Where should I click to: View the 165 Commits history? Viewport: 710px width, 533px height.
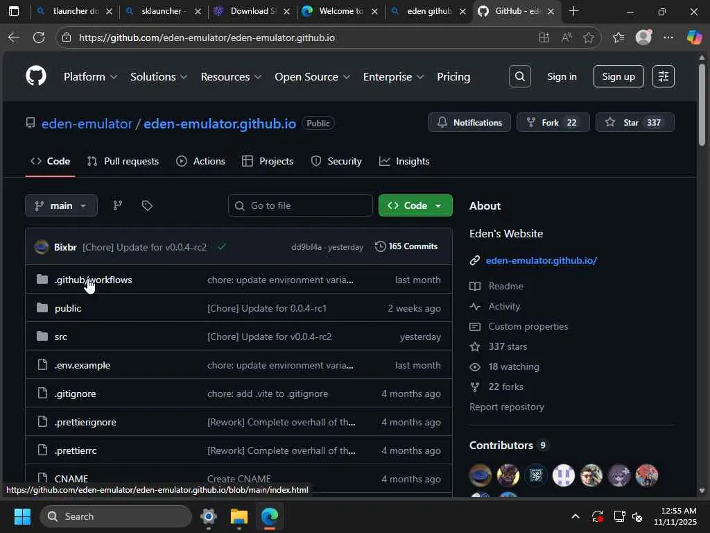pos(406,246)
